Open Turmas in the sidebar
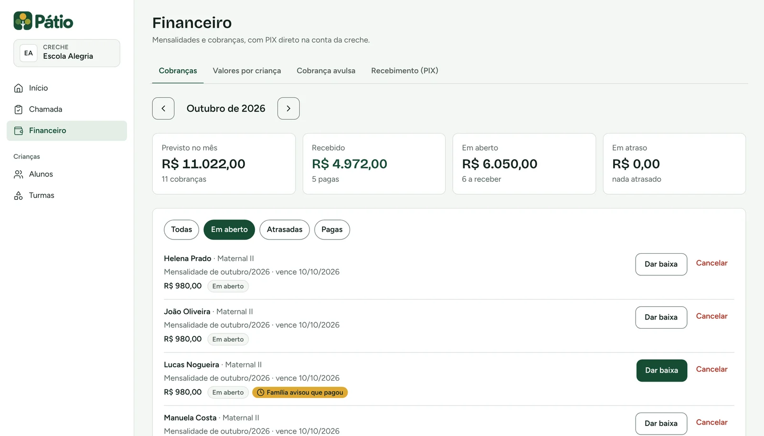Screen dimensions: 764x436 (x=67, y=196)
